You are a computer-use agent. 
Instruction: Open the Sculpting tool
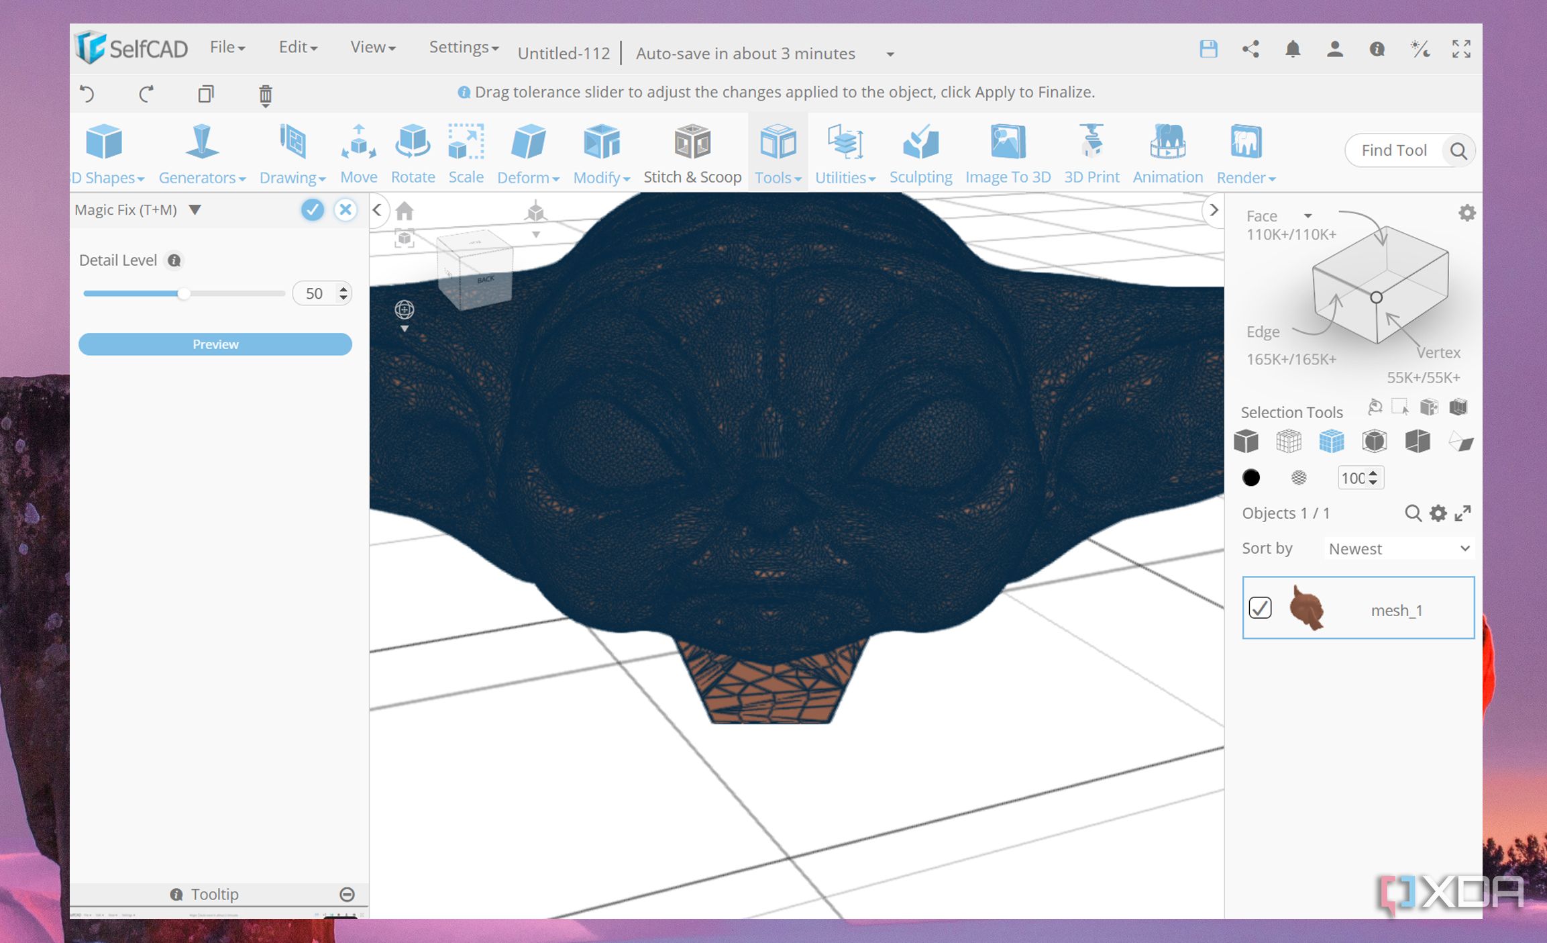coord(920,154)
